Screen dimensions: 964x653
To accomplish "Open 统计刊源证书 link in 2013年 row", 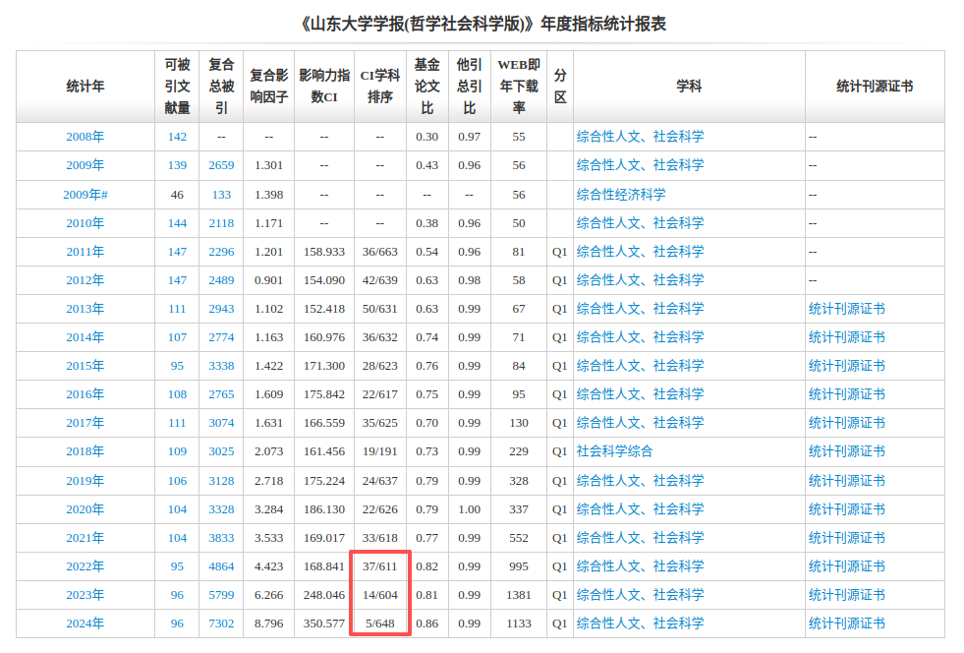I will [x=846, y=309].
